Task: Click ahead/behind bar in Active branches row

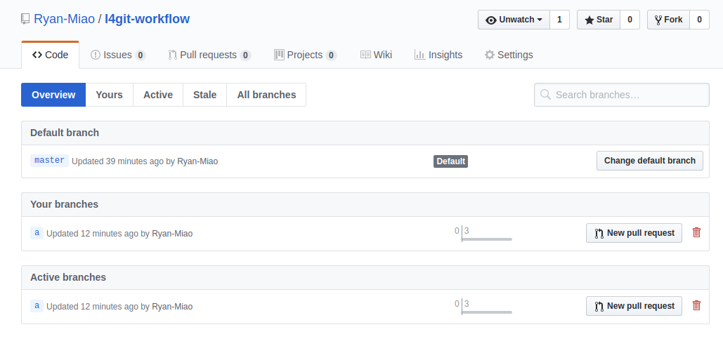Action: (483, 307)
